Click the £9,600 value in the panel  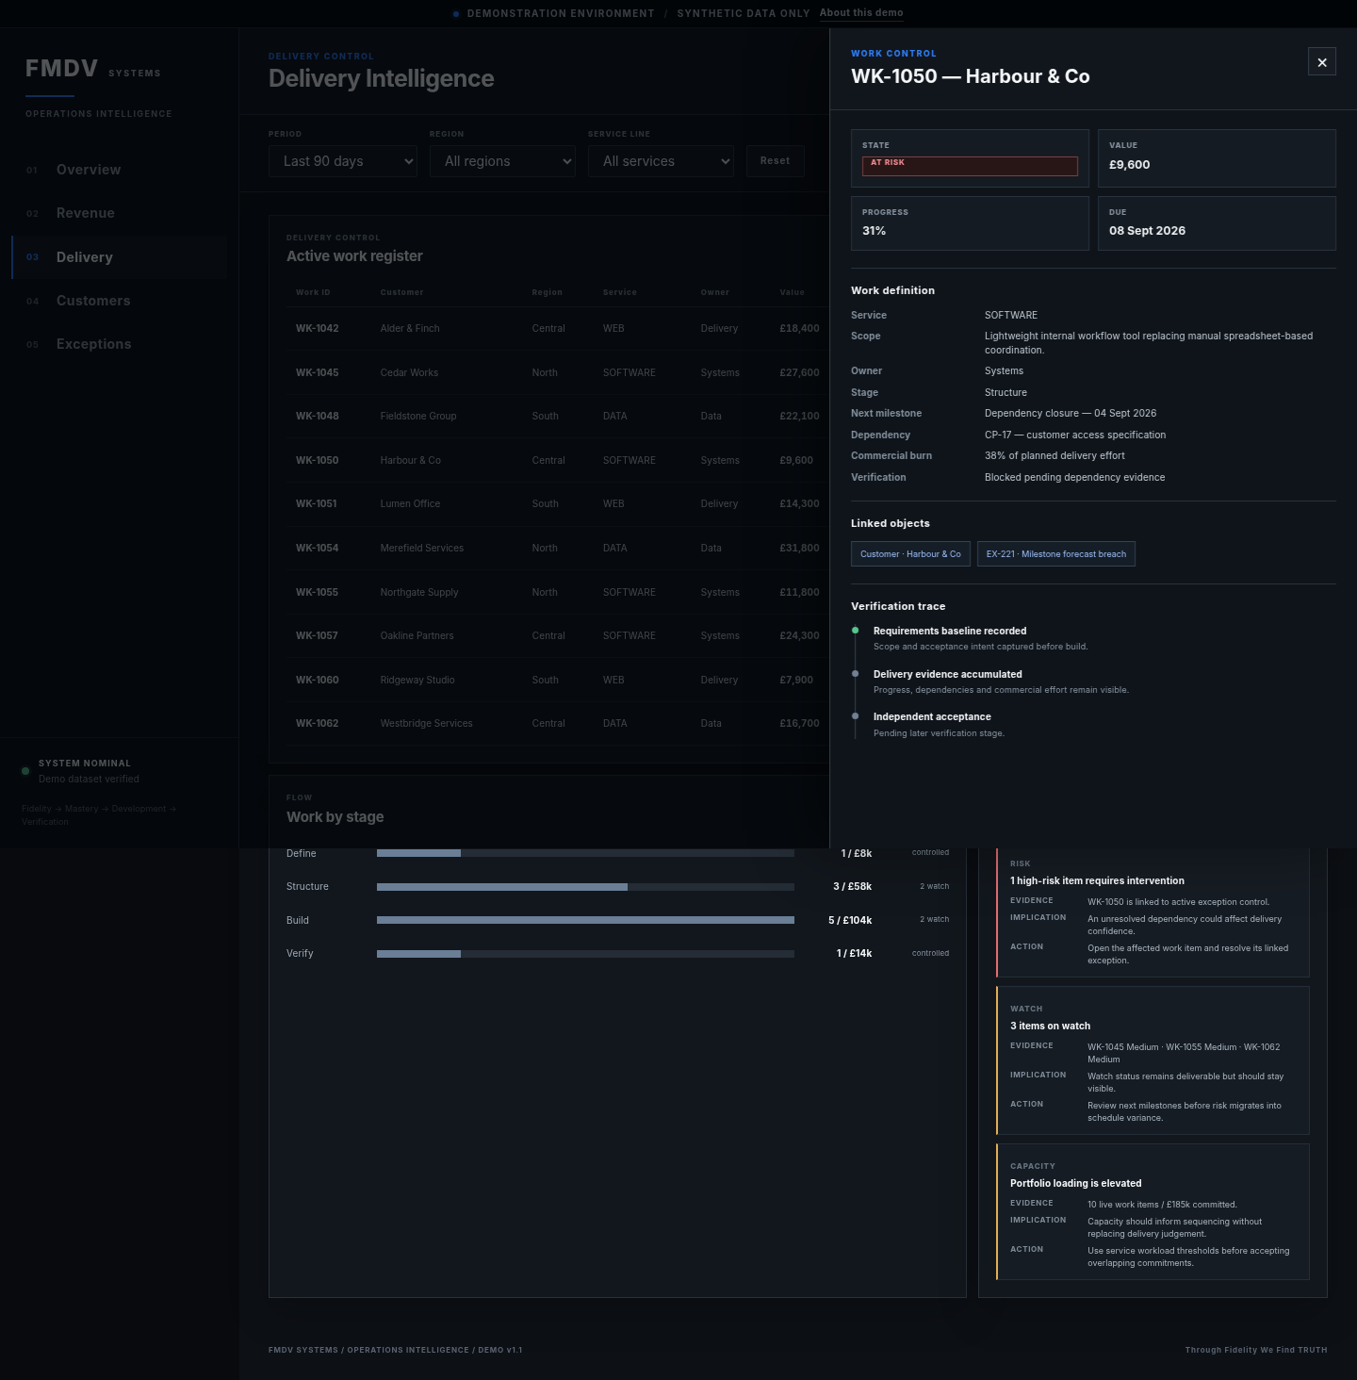pyautogui.click(x=1130, y=164)
